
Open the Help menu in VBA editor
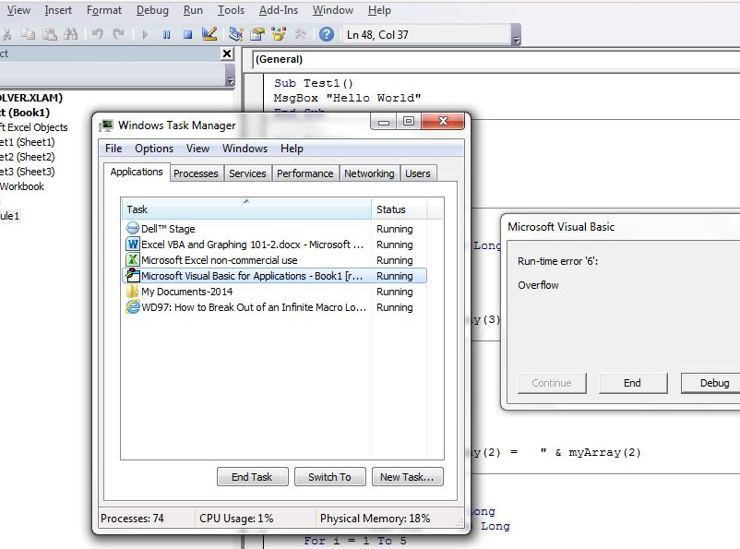coord(379,10)
